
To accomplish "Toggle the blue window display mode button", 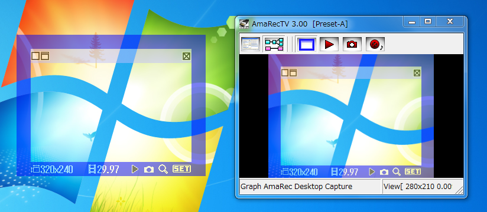I will [306, 45].
